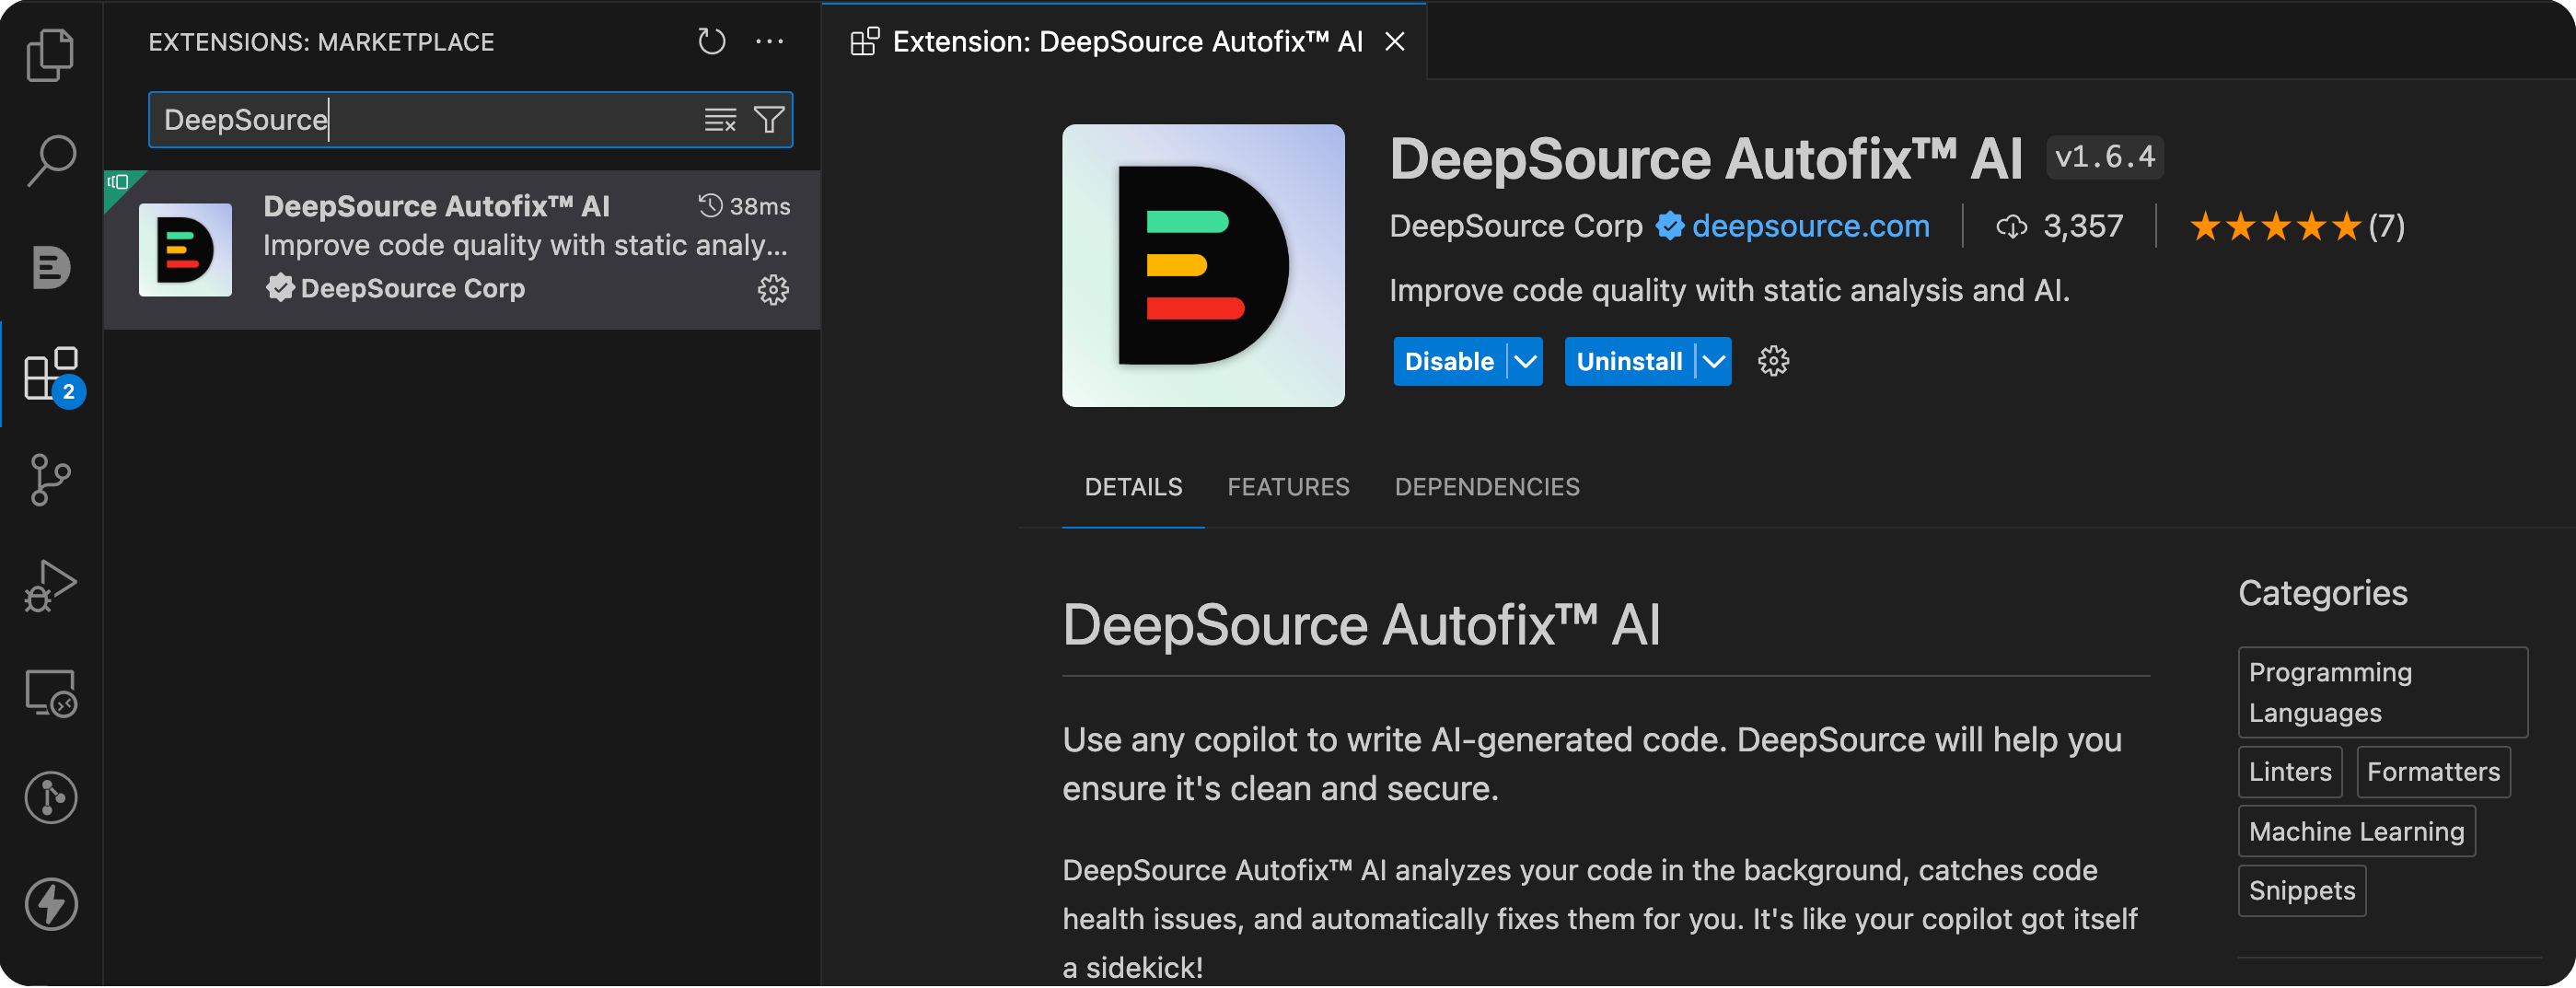Select the Linters category tag

(x=2290, y=772)
